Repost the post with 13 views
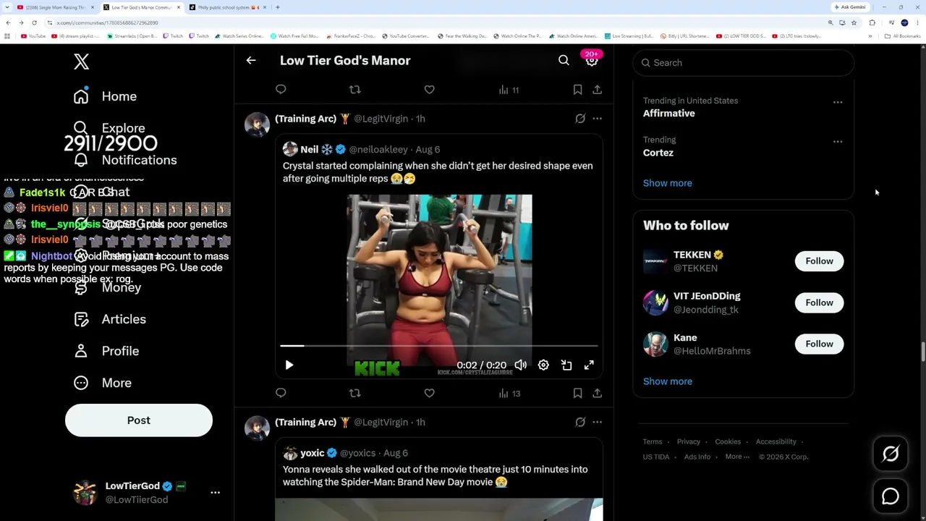926x521 pixels. 354,393
